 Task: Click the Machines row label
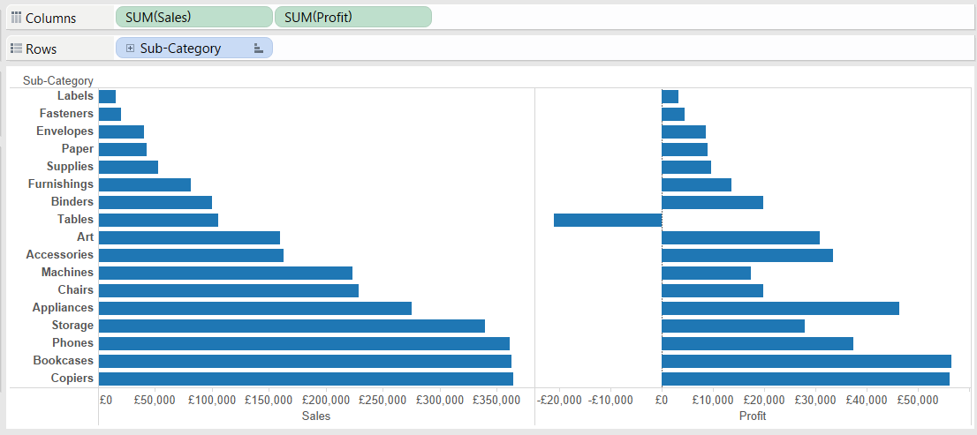[67, 272]
